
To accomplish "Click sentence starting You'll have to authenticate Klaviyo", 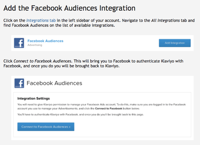I will pyautogui.click(x=80, y=114).
